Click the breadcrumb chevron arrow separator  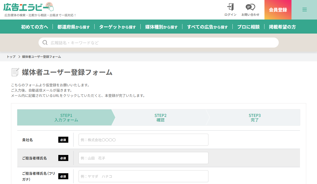tap(19, 57)
